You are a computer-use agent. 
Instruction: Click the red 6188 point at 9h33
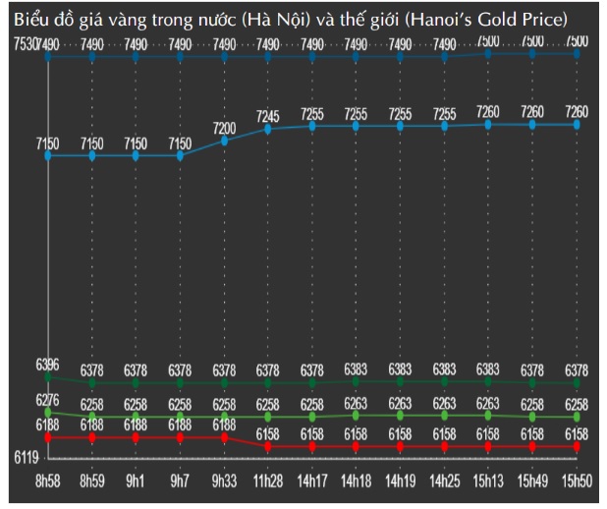point(225,437)
